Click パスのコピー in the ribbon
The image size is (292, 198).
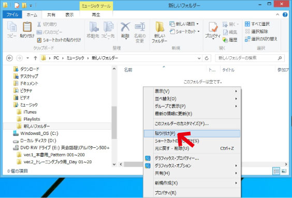point(50,32)
